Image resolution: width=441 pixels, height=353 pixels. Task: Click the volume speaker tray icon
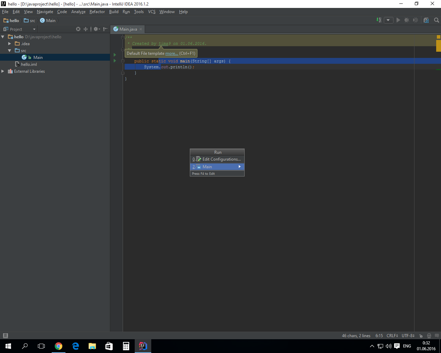pyautogui.click(x=389, y=346)
